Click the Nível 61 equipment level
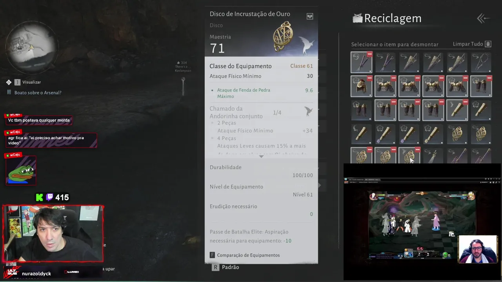This screenshot has height=282, width=502. click(303, 195)
